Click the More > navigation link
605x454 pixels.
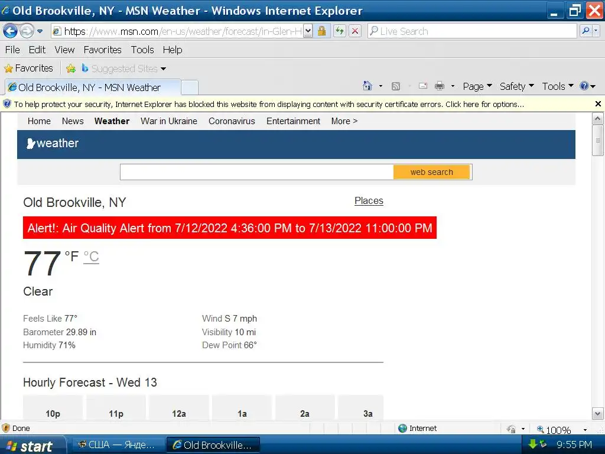tap(344, 121)
